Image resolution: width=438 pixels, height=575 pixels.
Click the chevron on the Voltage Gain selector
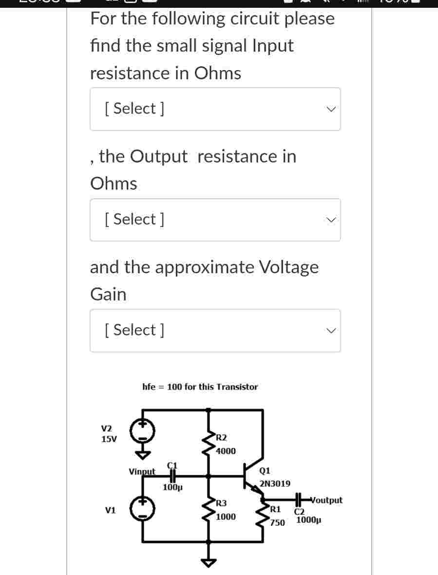click(x=331, y=330)
